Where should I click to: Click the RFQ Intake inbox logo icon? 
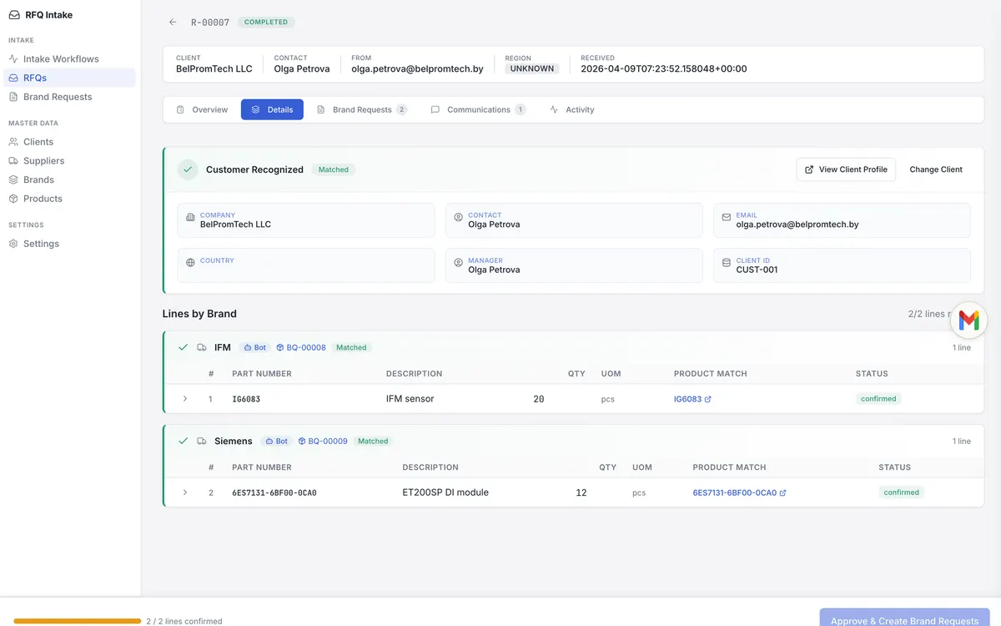click(14, 14)
